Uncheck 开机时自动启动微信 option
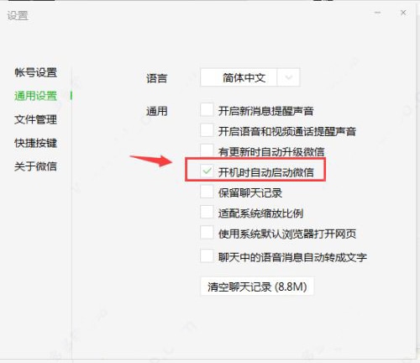Screen dimensions: 420x363 click(207, 171)
